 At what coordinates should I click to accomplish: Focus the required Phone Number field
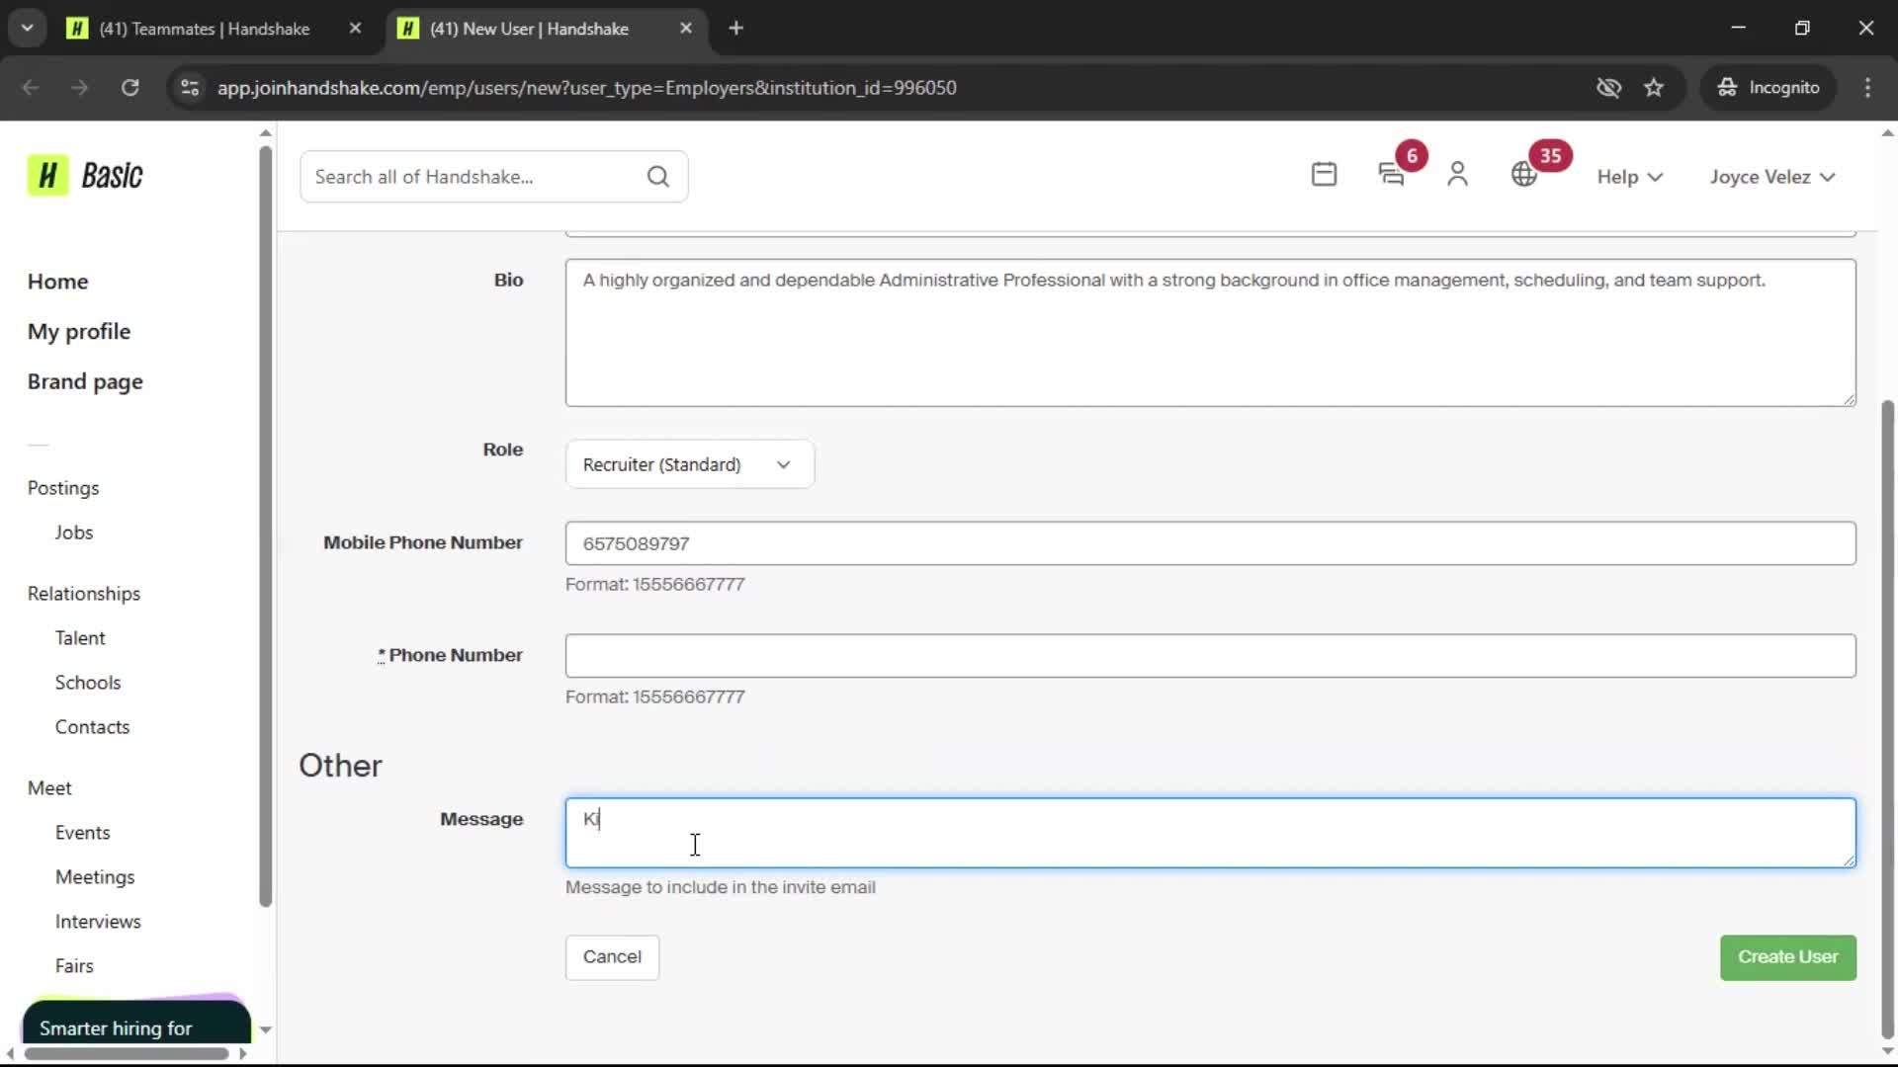pos(1210,656)
